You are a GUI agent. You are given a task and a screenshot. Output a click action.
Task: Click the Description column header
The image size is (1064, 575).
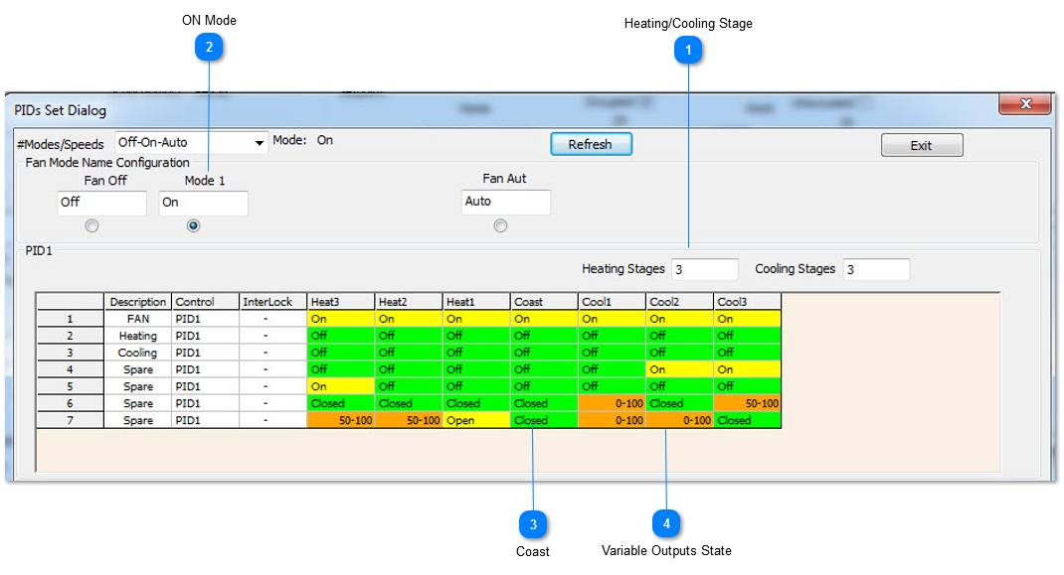138,302
